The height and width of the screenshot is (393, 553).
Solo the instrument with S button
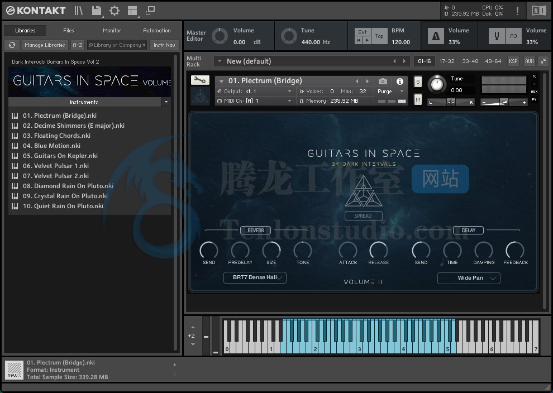[418, 82]
